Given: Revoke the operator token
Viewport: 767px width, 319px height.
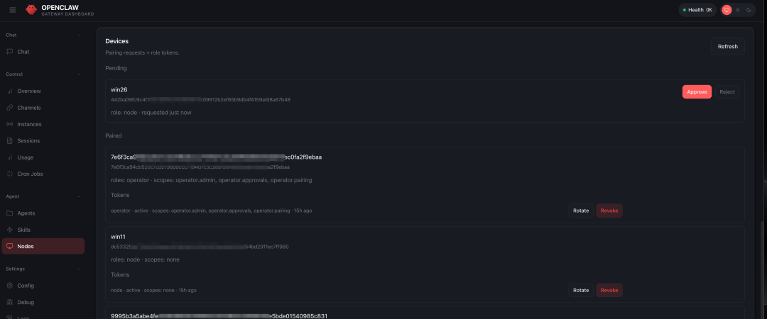Looking at the screenshot, I should (x=609, y=211).
